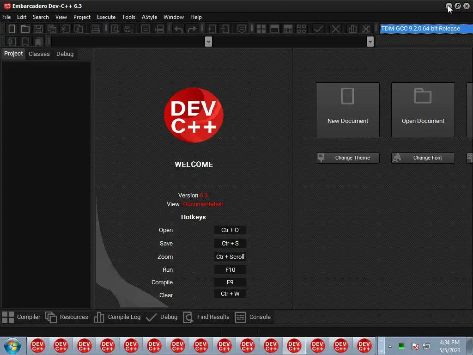Click the Go to Function toolbar icon

(x=146, y=29)
